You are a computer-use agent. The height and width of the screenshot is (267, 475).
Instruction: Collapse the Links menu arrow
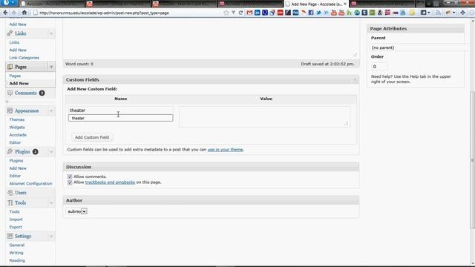pyautogui.click(x=51, y=33)
